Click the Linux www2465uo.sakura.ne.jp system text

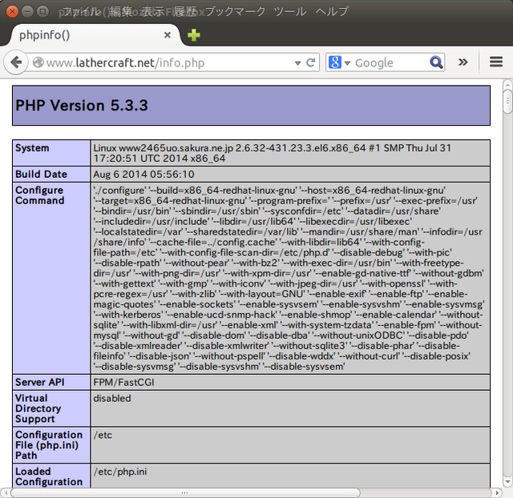pos(272,153)
